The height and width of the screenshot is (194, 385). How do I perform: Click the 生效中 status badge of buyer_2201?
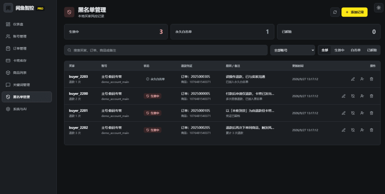[x=153, y=113]
